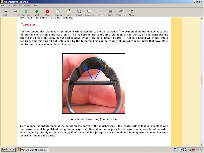Open the Edit menu
The width and height of the screenshot is (204, 153).
coord(8,5)
